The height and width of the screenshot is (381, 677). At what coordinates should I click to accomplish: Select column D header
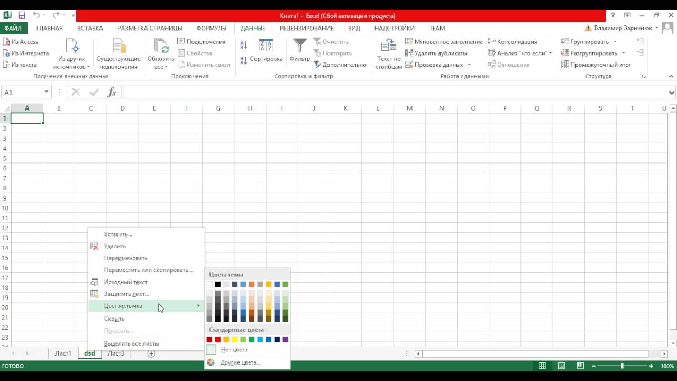[x=122, y=108]
